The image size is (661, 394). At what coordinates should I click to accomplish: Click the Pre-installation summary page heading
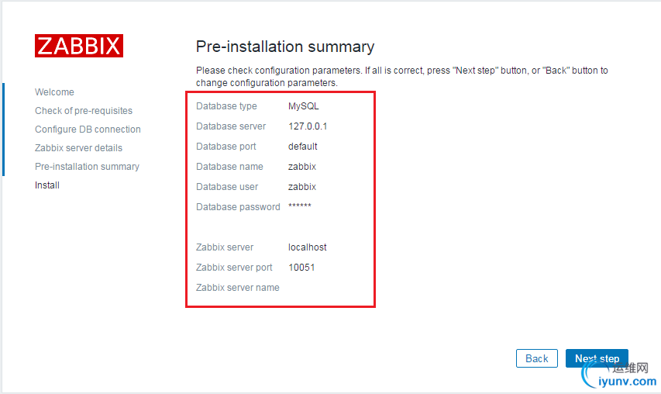tap(285, 47)
